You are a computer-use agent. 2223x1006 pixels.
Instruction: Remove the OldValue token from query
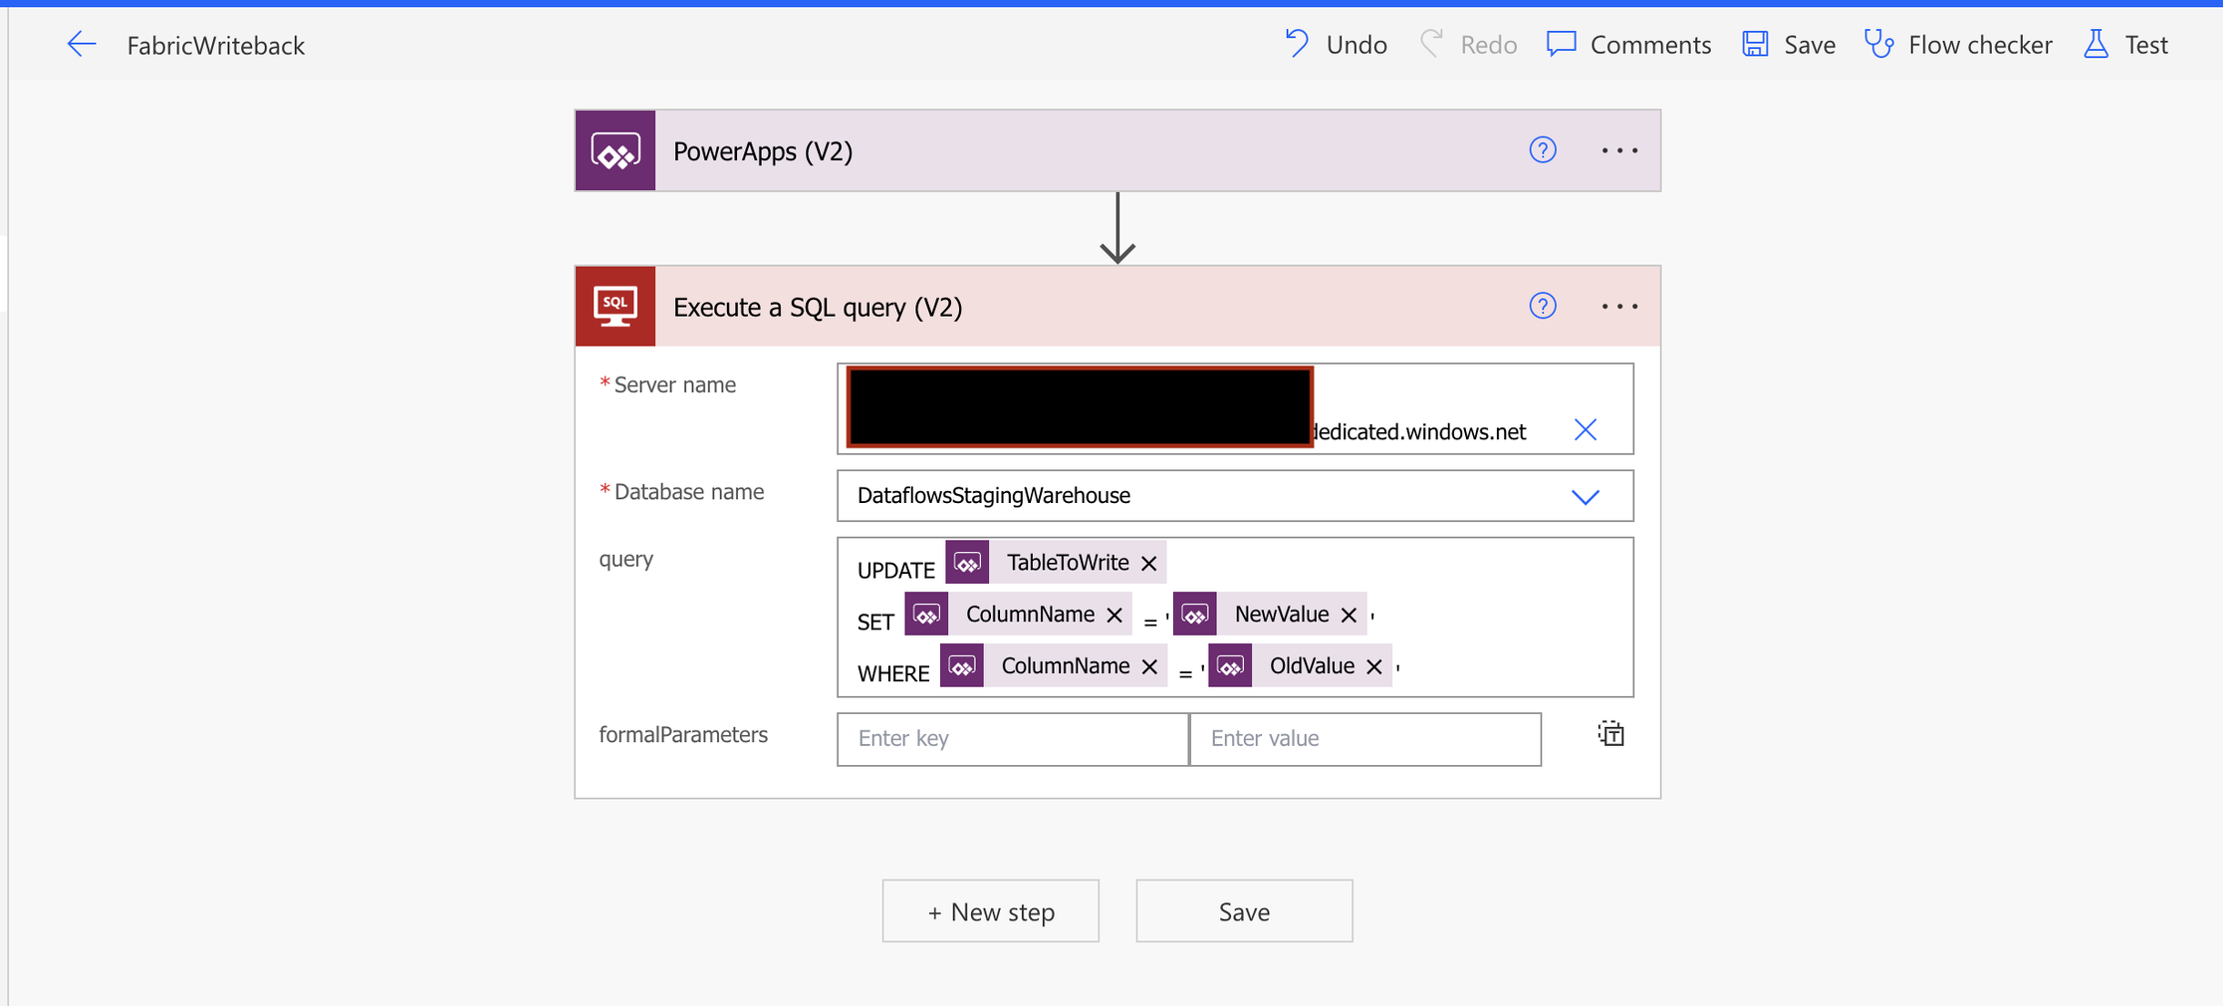coord(1374,667)
